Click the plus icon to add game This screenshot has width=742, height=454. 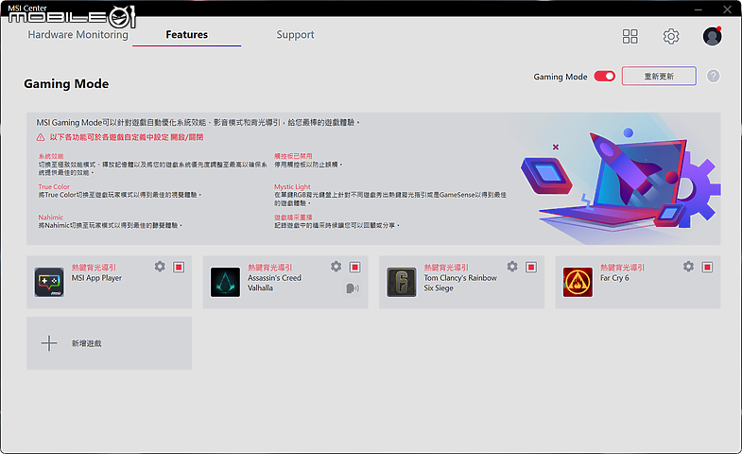tap(49, 343)
